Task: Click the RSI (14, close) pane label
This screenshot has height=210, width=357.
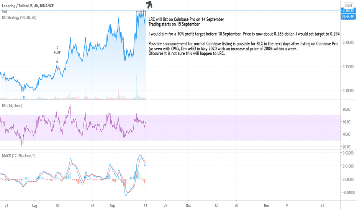Action: [x=12, y=106]
